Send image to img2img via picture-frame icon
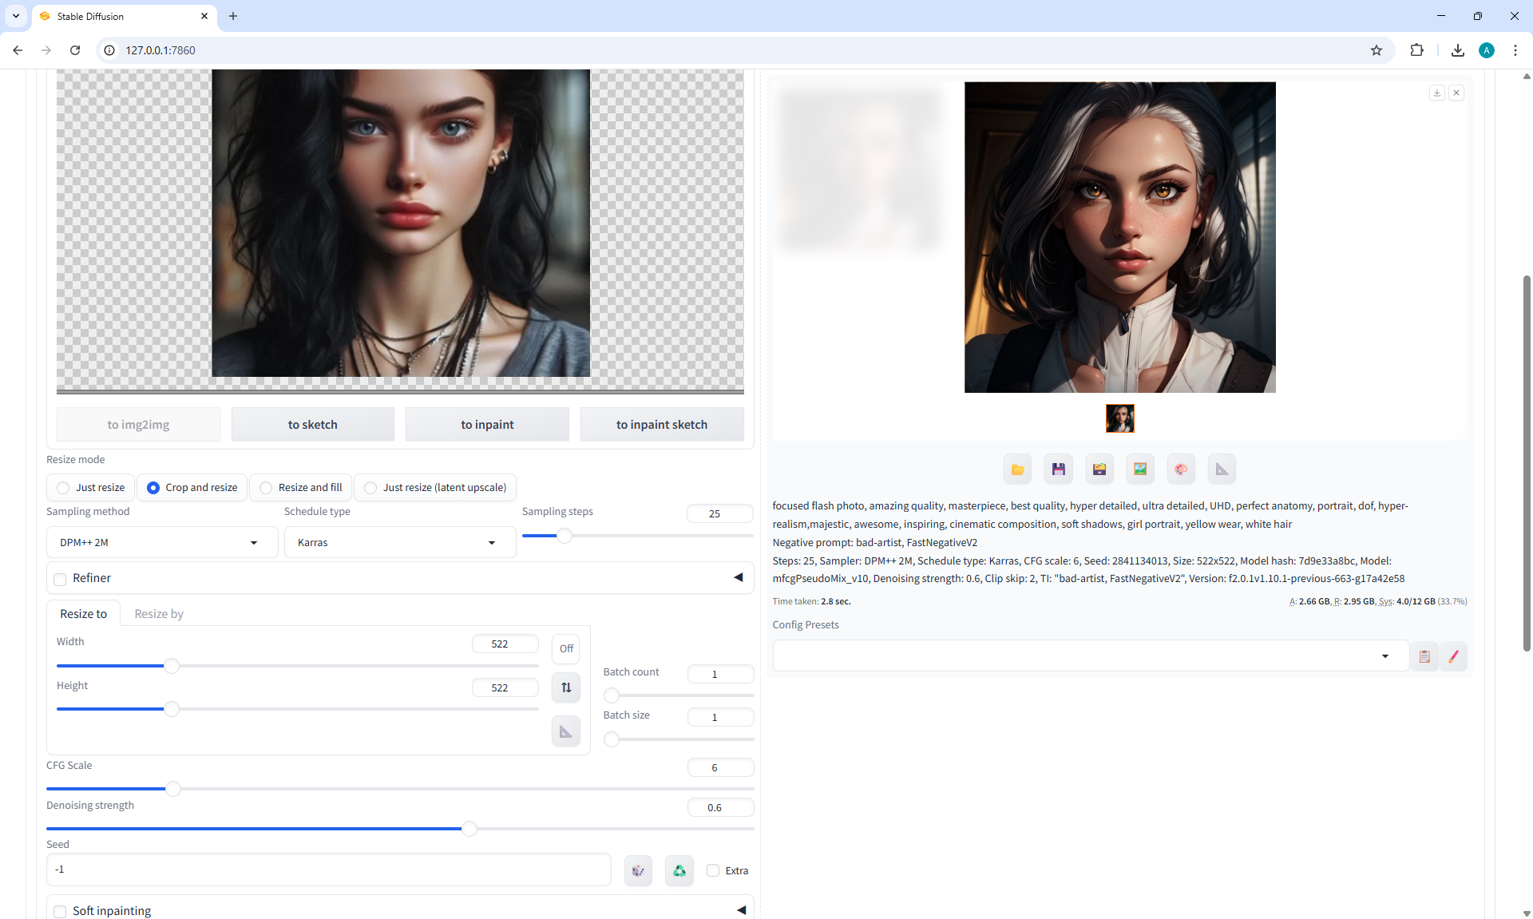This screenshot has height=919, width=1533. click(x=1140, y=469)
